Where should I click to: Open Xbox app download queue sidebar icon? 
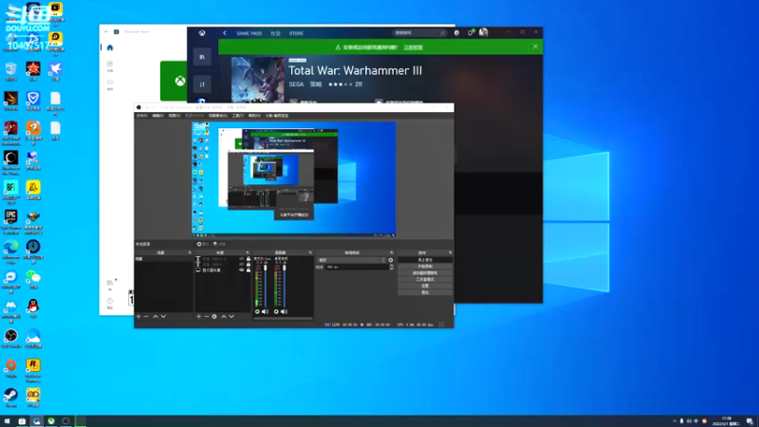202,84
